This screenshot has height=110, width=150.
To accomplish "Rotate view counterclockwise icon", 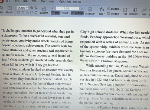I will [32, 12].
